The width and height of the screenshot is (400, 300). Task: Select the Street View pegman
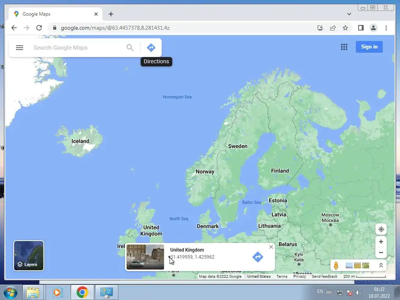(x=336, y=265)
